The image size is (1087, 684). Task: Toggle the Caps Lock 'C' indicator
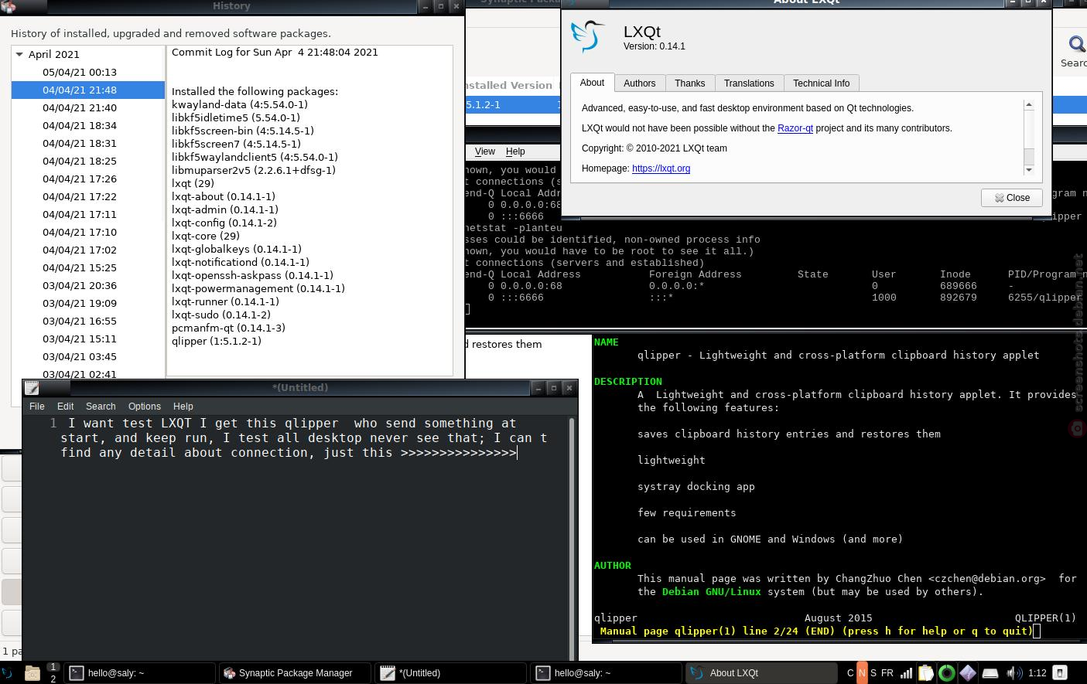coord(850,673)
